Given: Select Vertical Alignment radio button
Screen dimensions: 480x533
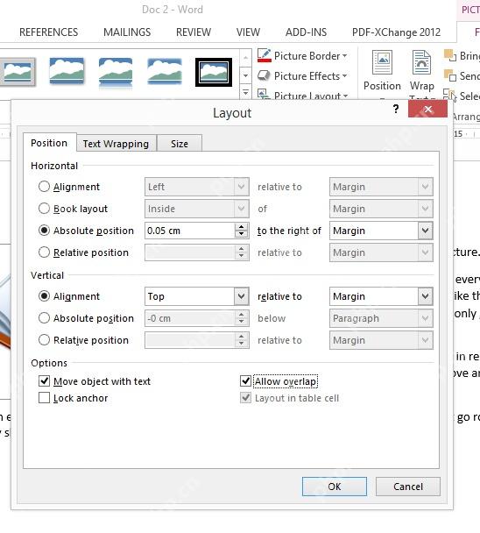Looking at the screenshot, I should coord(44,296).
